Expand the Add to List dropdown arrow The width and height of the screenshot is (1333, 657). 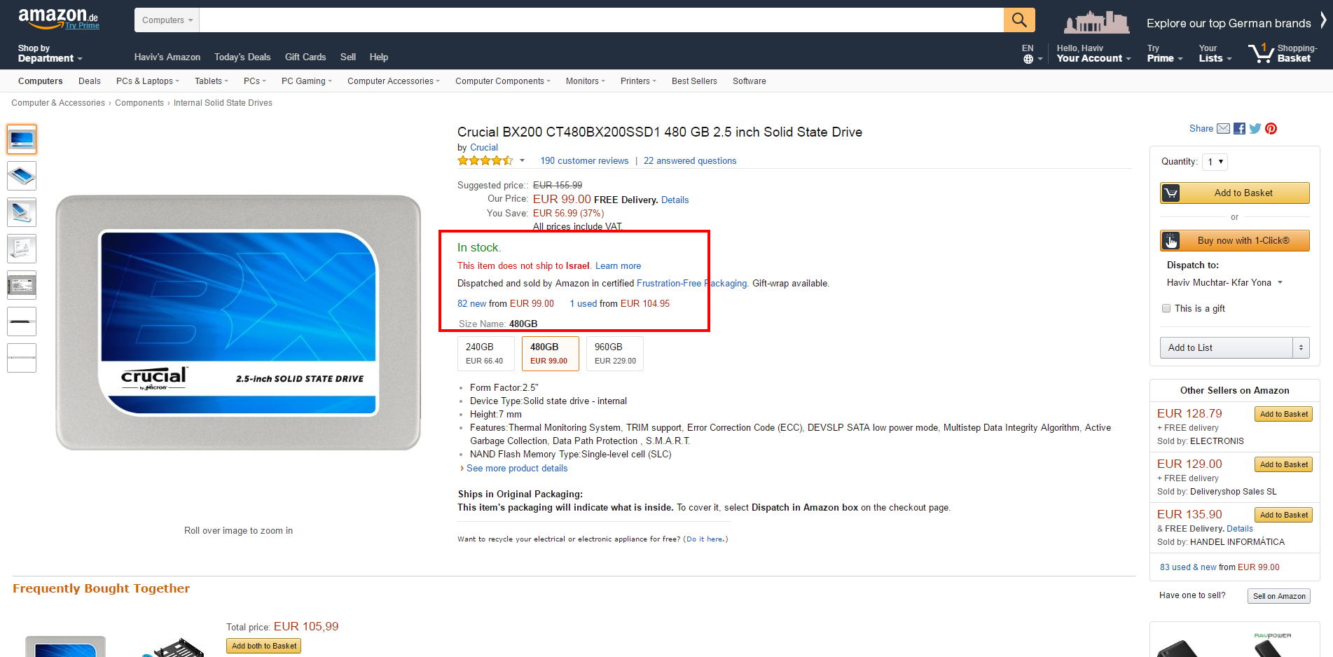coord(1301,347)
